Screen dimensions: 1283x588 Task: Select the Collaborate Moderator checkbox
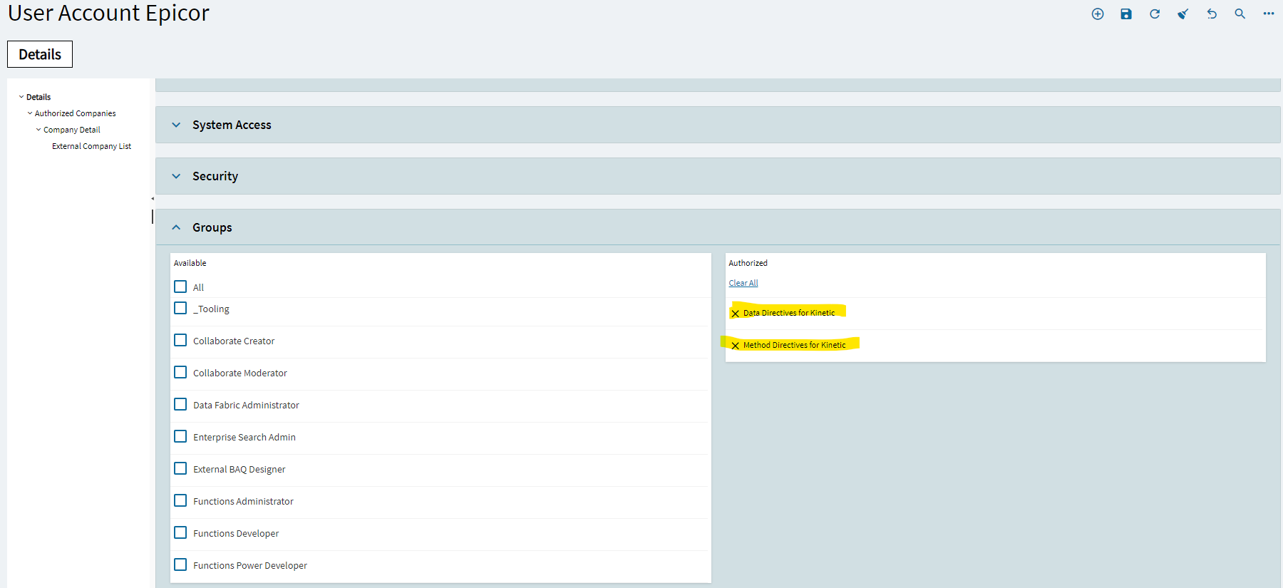point(180,372)
